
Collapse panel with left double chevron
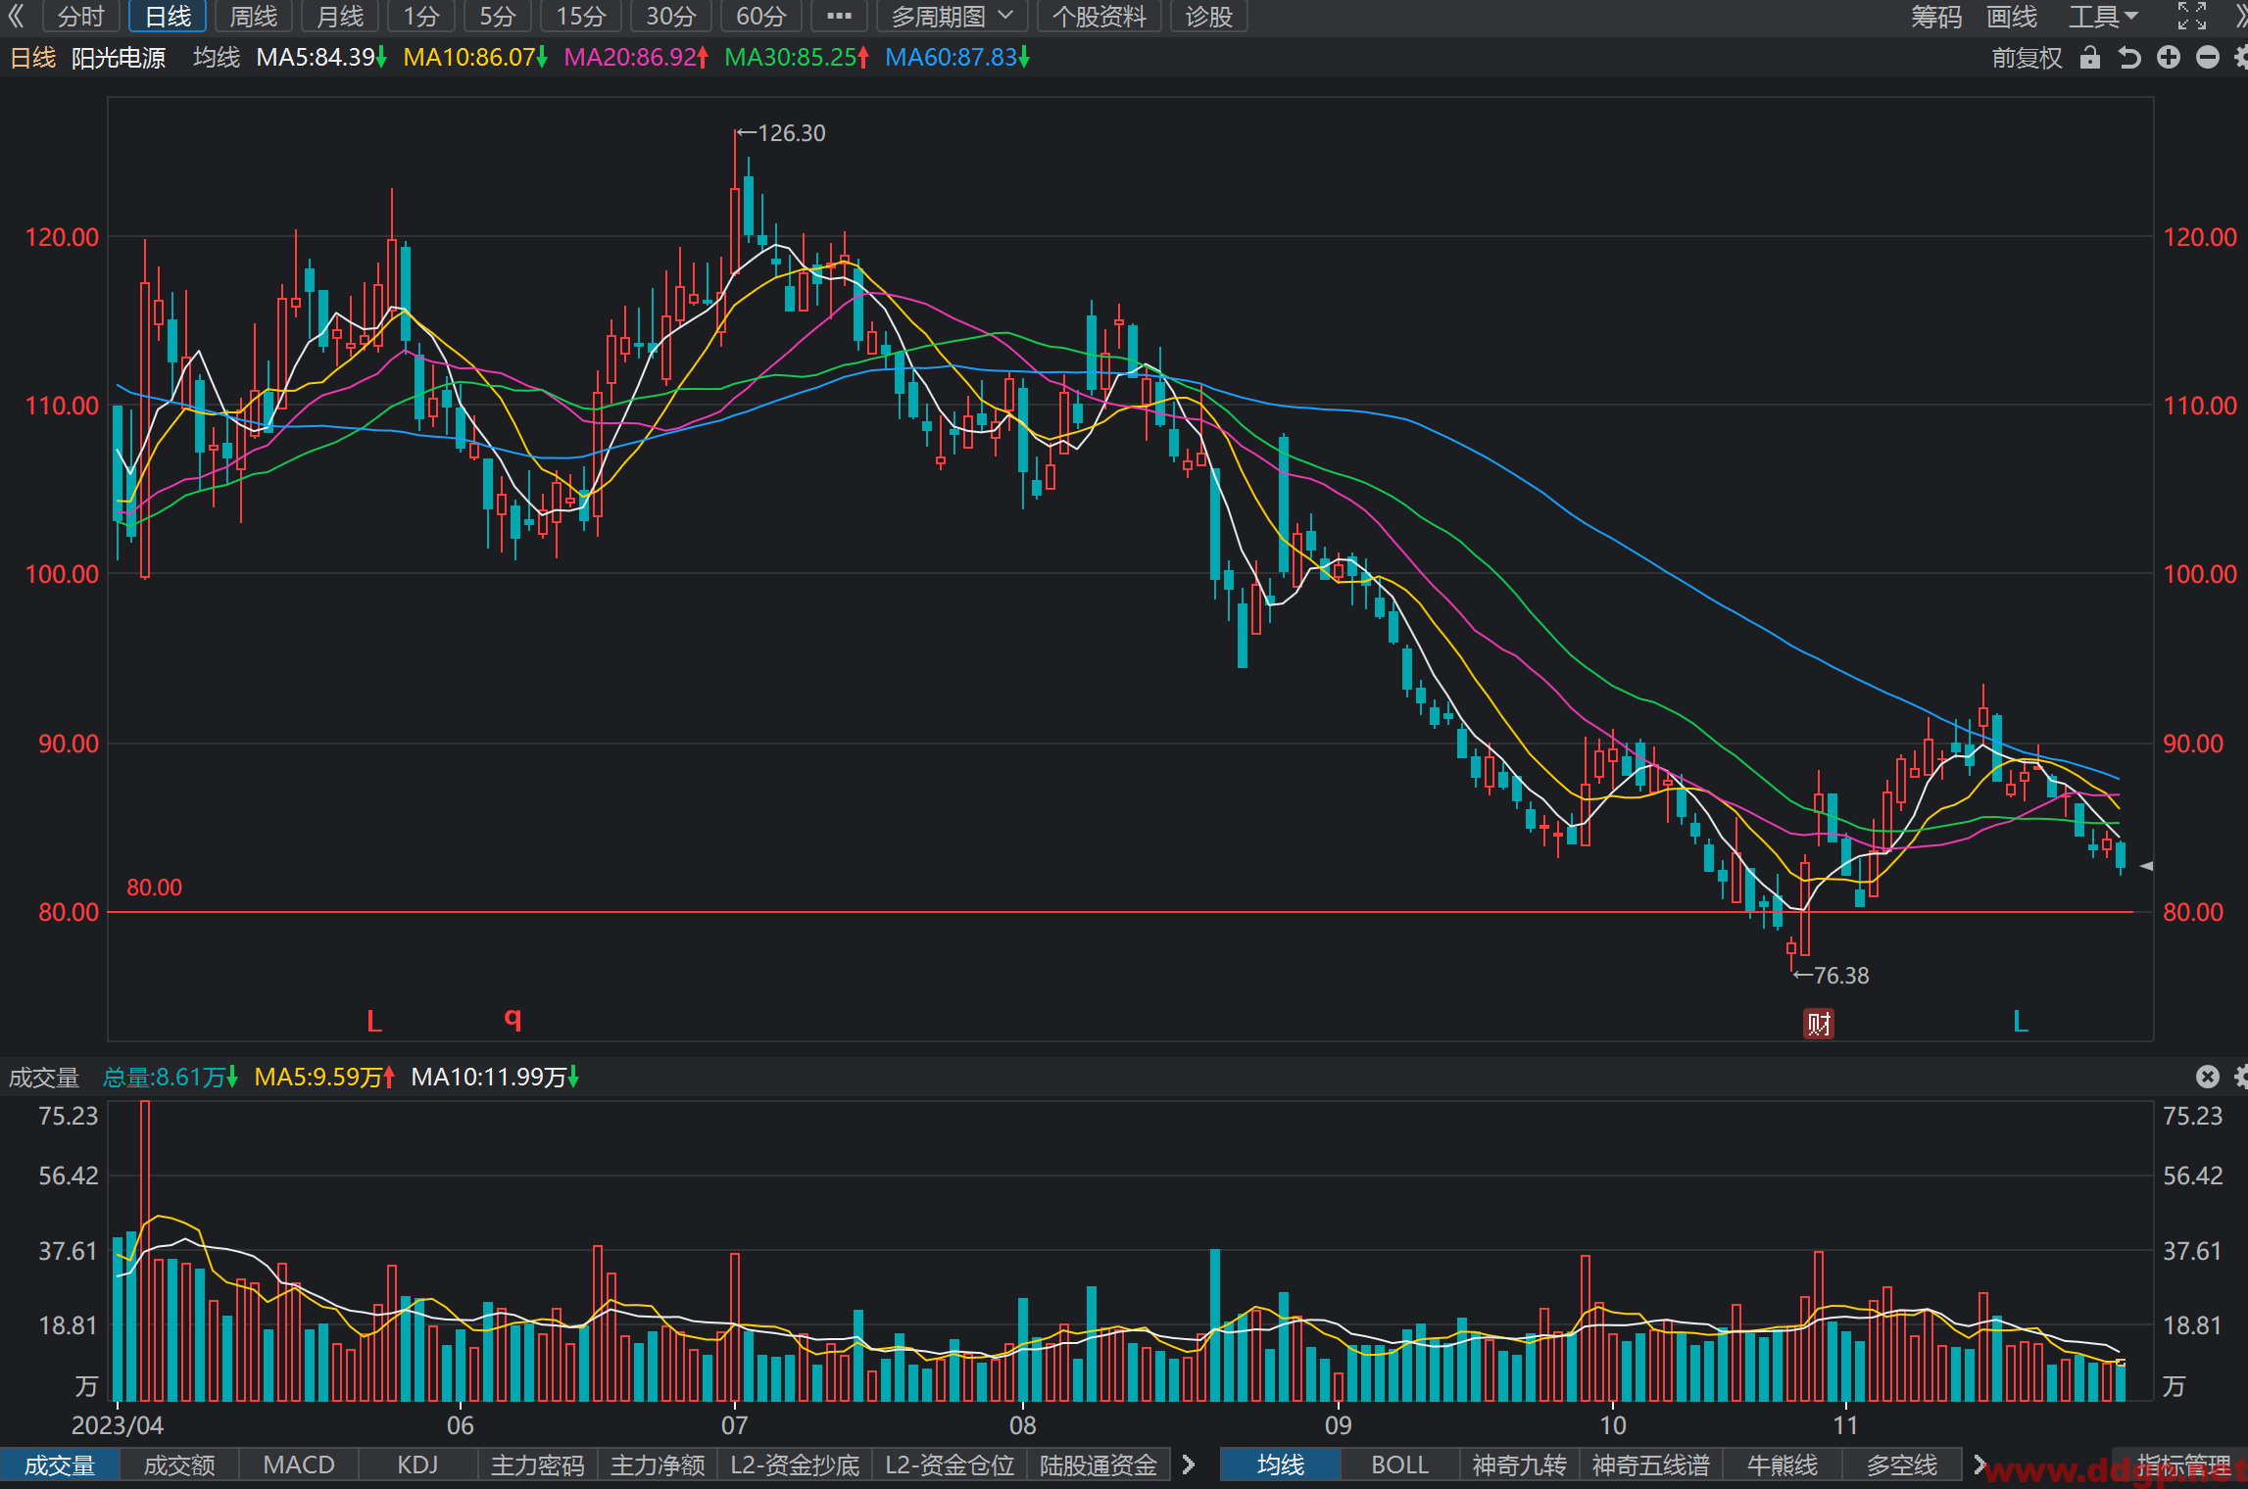click(x=16, y=16)
